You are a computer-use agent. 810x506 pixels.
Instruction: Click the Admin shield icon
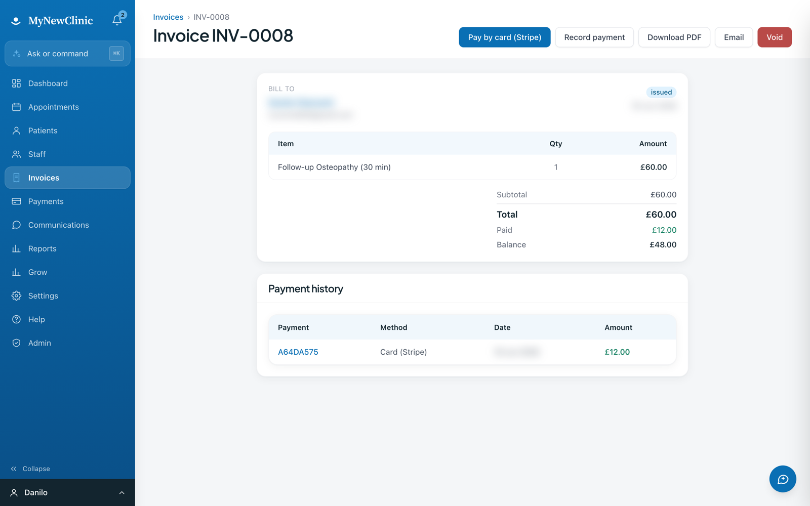tap(16, 343)
